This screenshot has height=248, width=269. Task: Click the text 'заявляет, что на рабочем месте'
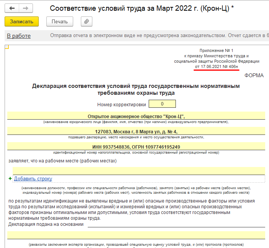62,161
